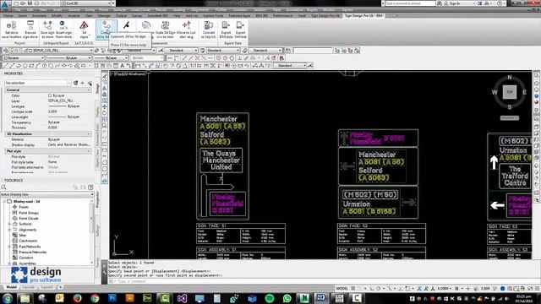This screenshot has width=541, height=304.
Task: Open Visual Studio from the taskbar
Action: pos(182,298)
